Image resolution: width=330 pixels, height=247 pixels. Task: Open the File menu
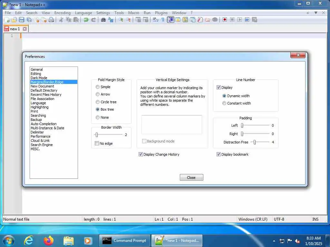8,13
